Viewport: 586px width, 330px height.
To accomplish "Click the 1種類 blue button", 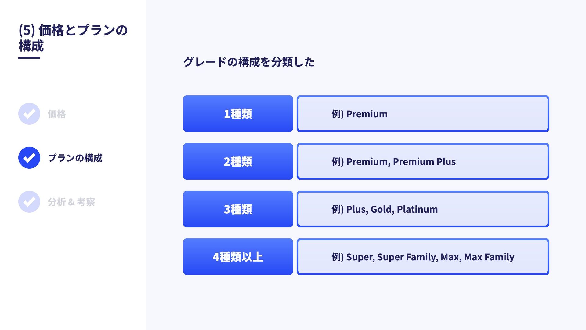I will 238,114.
